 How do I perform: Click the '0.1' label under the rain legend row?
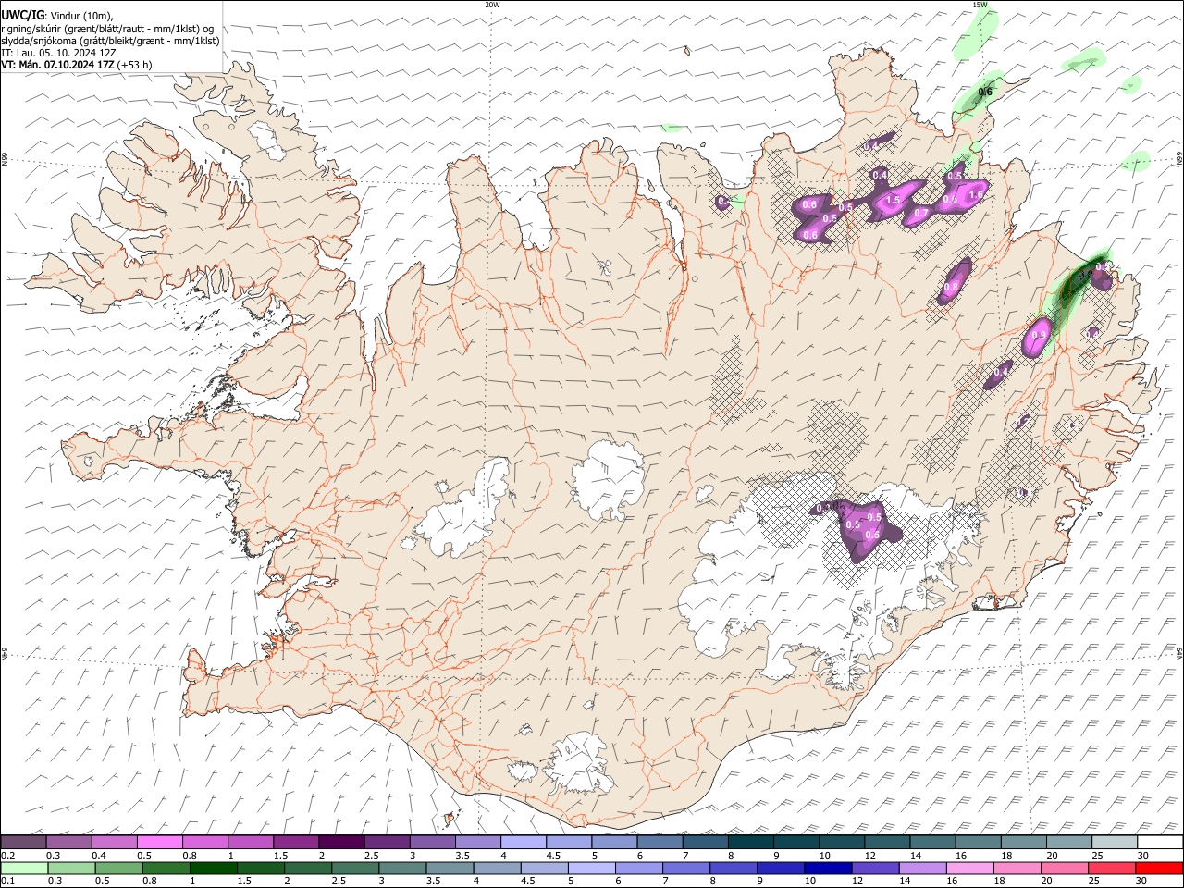pos(7,881)
